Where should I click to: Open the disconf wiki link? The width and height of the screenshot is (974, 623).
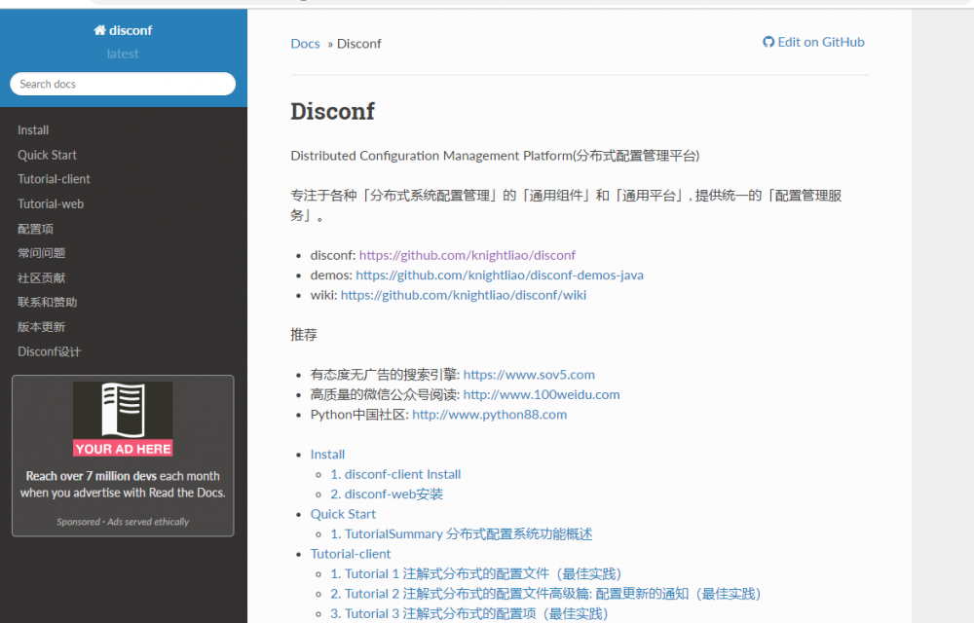pos(464,295)
